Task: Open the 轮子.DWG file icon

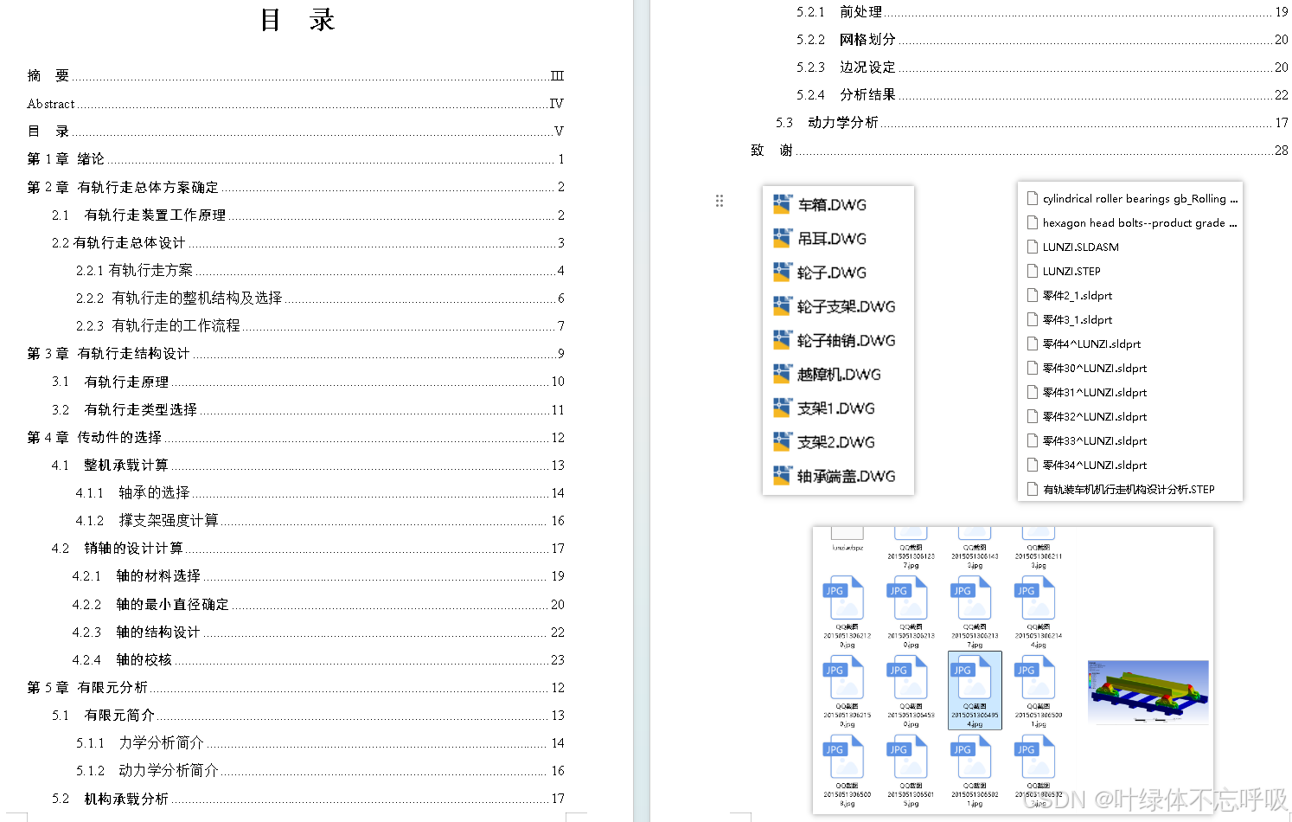Action: coord(782,272)
